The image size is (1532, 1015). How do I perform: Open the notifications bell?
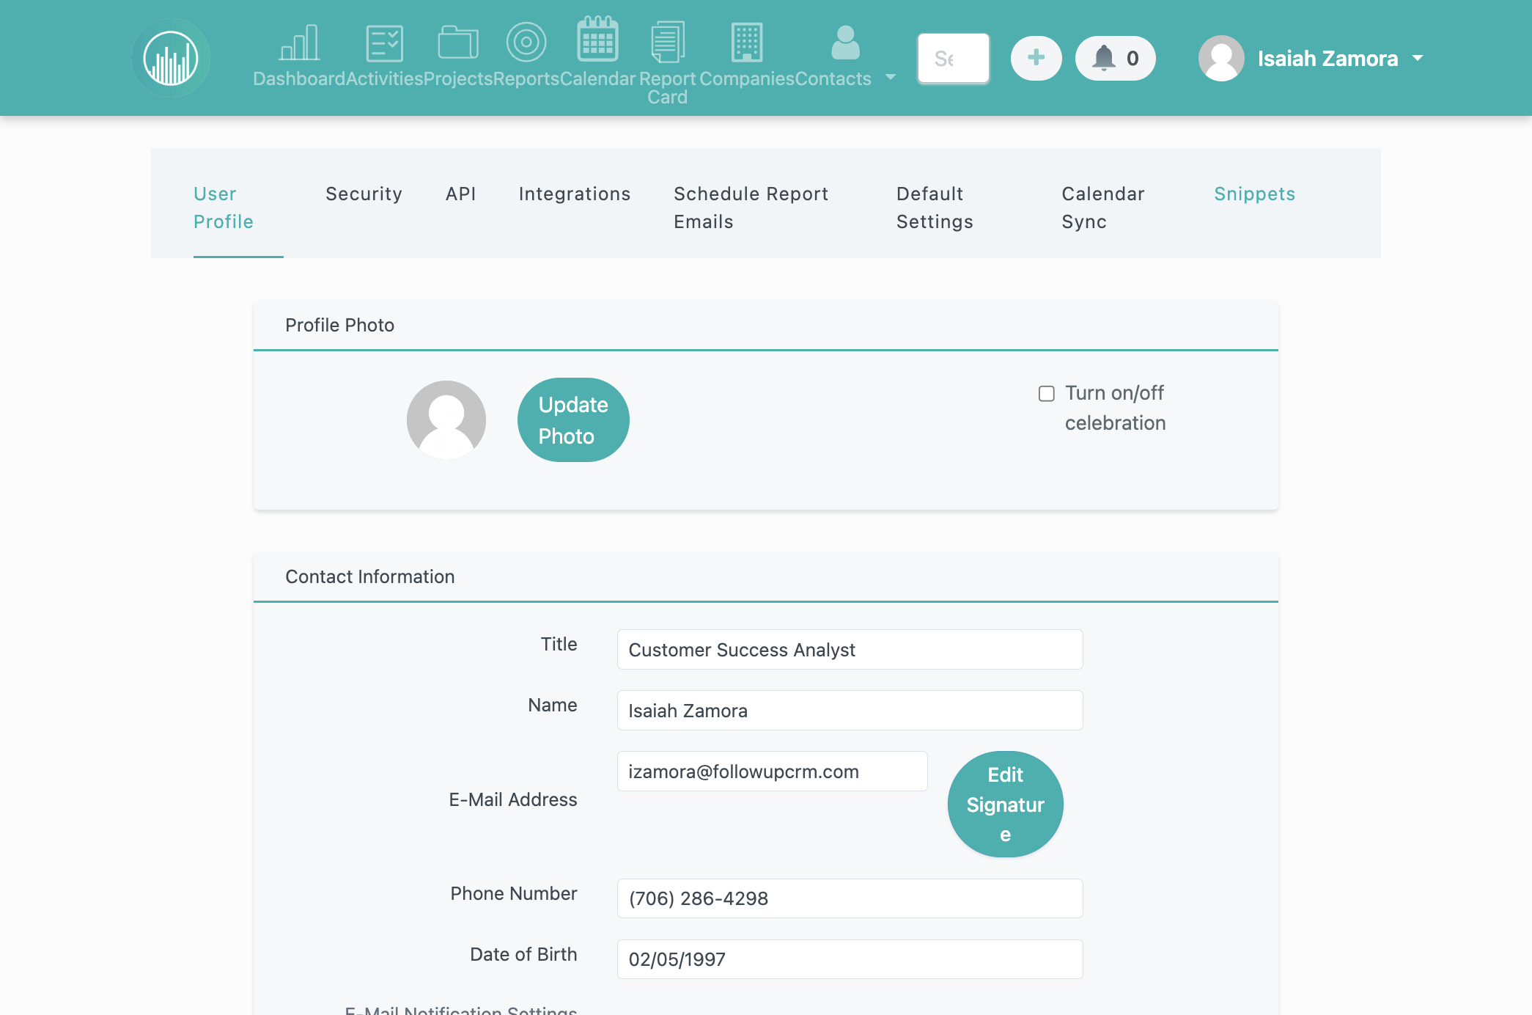click(x=1115, y=58)
